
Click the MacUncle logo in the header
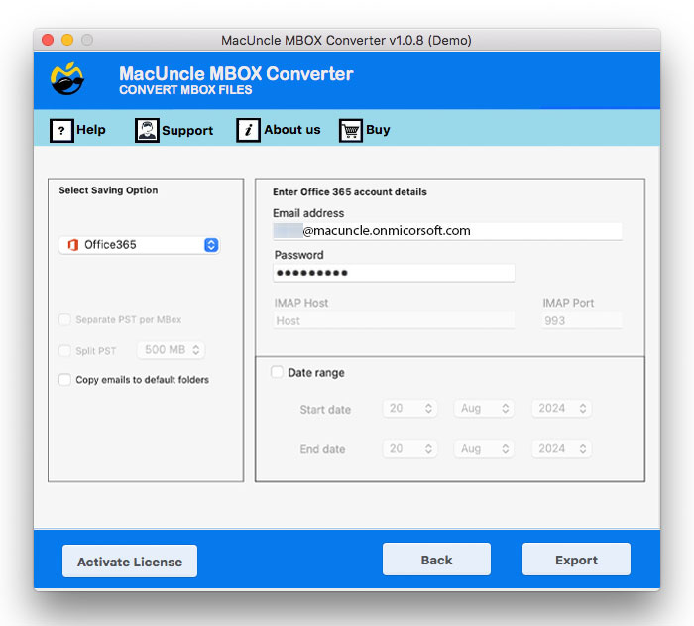pyautogui.click(x=66, y=78)
